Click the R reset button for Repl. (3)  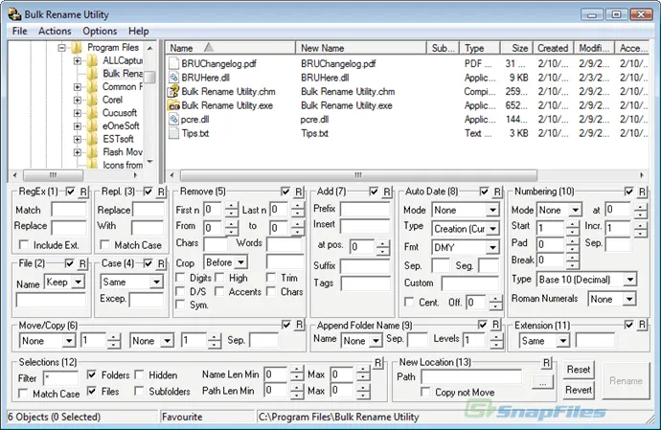coord(161,192)
